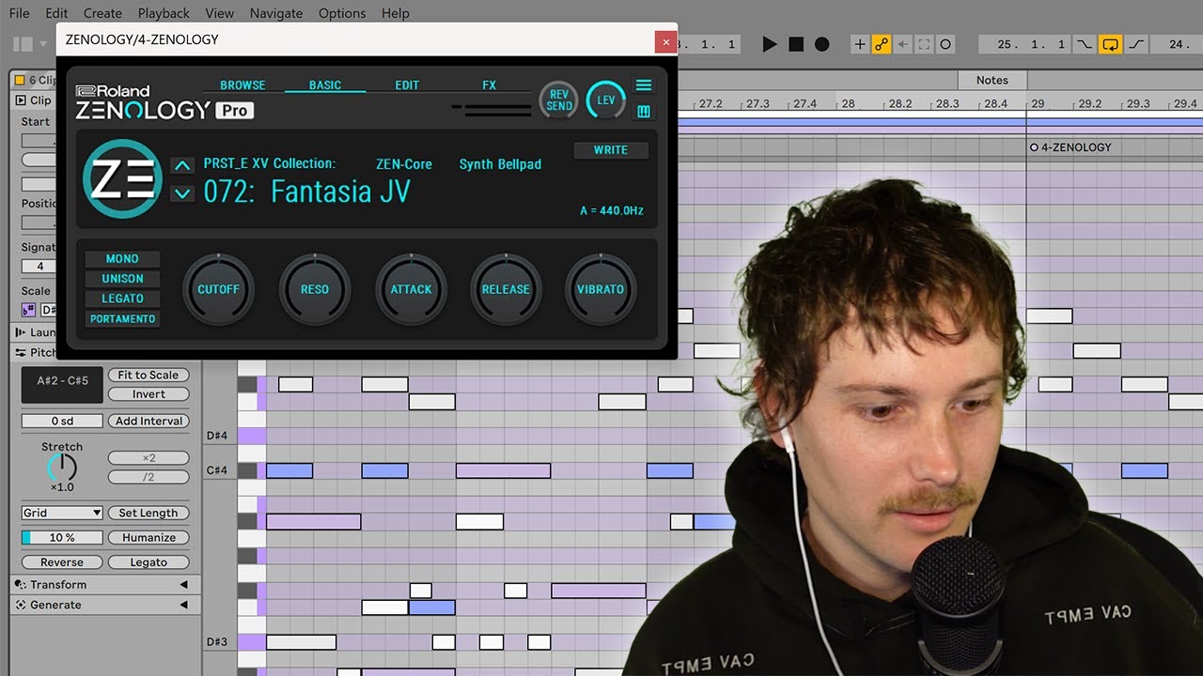Image resolution: width=1203 pixels, height=676 pixels.
Task: Toggle the Loop switch in transport bar
Action: click(1110, 44)
